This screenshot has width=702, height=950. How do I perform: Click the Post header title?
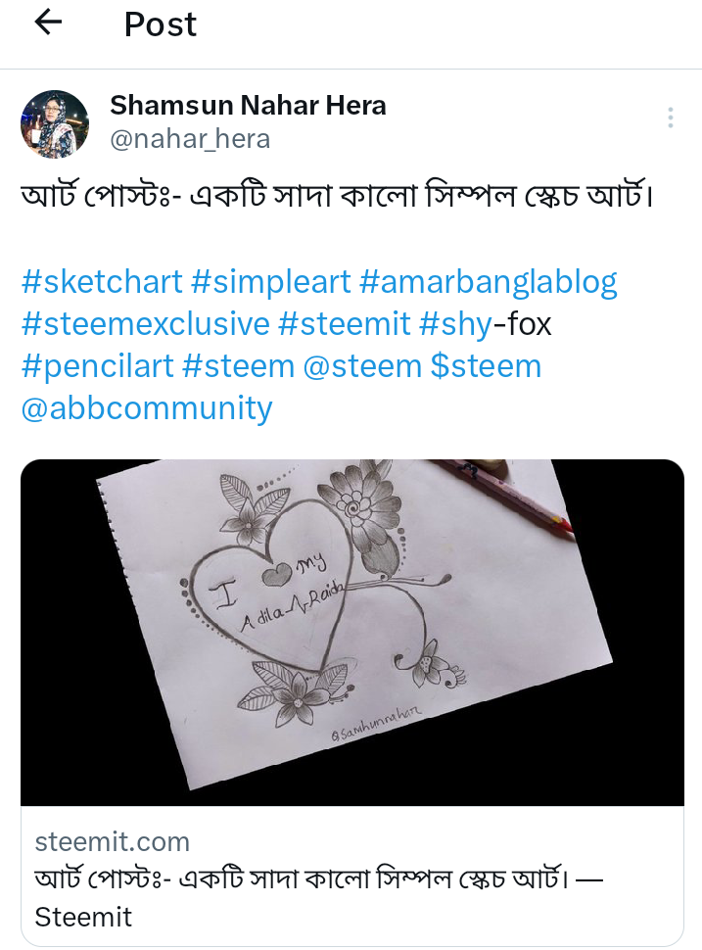(x=161, y=24)
